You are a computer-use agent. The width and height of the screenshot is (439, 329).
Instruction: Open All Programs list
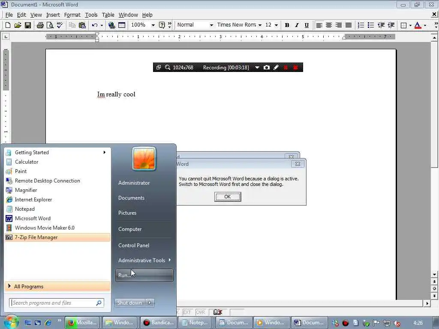[57, 287]
